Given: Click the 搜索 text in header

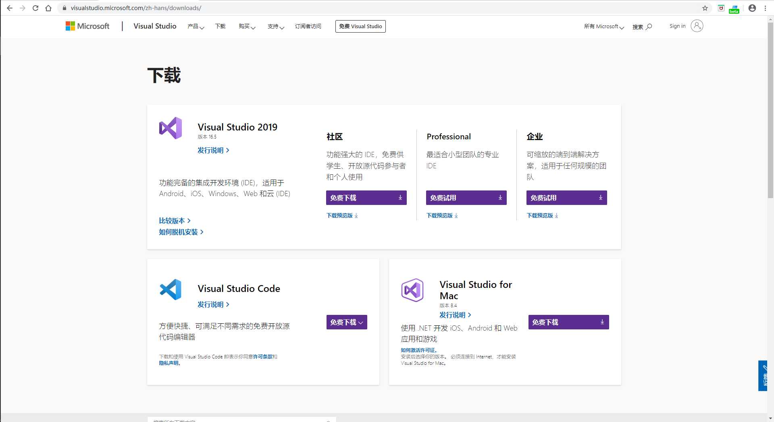Looking at the screenshot, I should (x=638, y=27).
